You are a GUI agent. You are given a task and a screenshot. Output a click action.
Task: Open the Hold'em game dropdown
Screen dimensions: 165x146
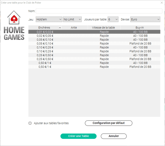[49, 19]
